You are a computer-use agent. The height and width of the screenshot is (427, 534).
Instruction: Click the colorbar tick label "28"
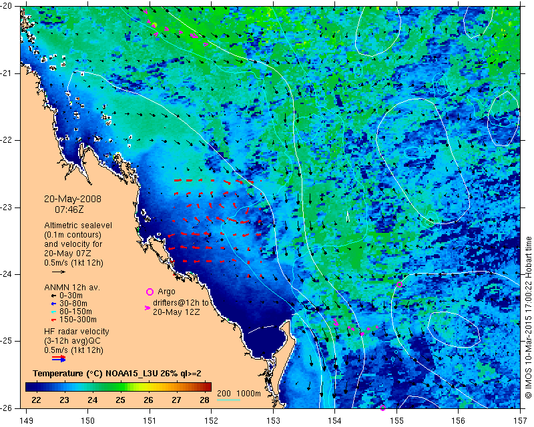coord(204,400)
